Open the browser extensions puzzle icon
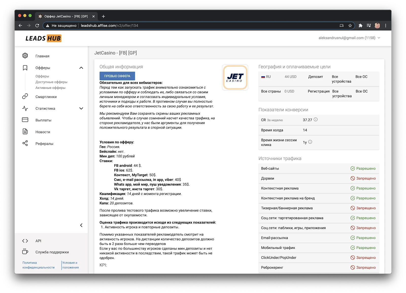 (x=360, y=26)
